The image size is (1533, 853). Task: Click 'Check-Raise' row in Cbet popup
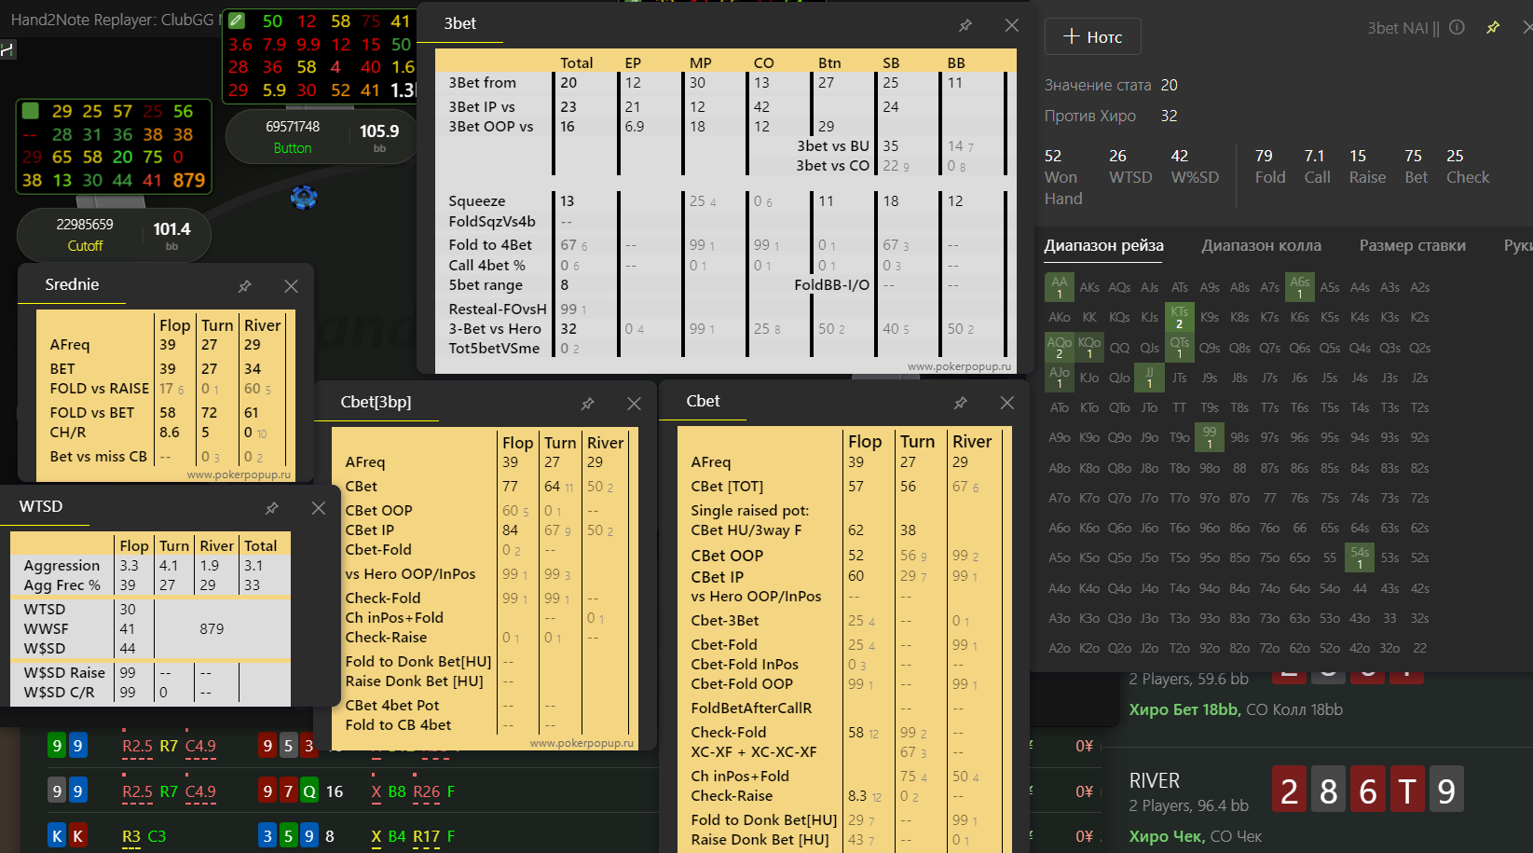pos(732,796)
